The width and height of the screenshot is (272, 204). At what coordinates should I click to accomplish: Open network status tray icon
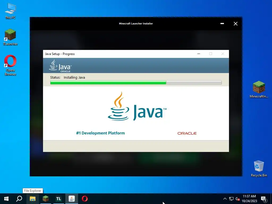(x=231, y=199)
